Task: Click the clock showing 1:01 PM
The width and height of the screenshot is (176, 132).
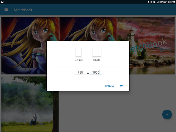Action: 170,2
